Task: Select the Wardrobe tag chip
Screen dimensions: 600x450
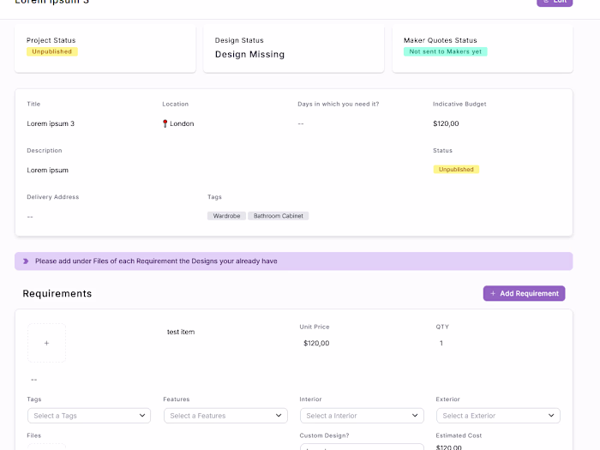Action: 226,216
